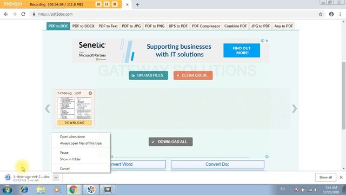Close the downloads bar
346x195 pixels.
pyautogui.click(x=341, y=177)
